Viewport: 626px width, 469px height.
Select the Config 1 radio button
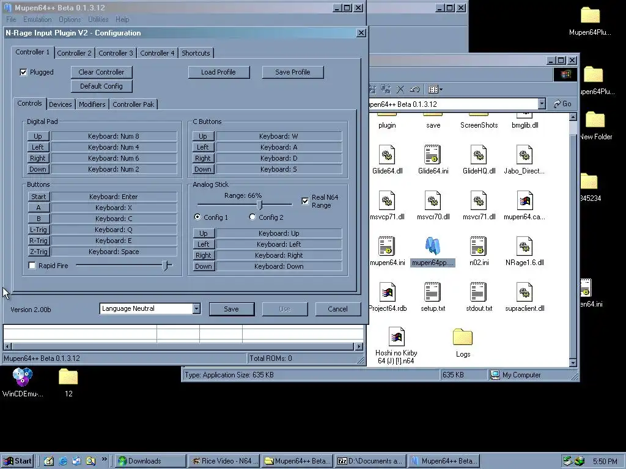tap(197, 217)
